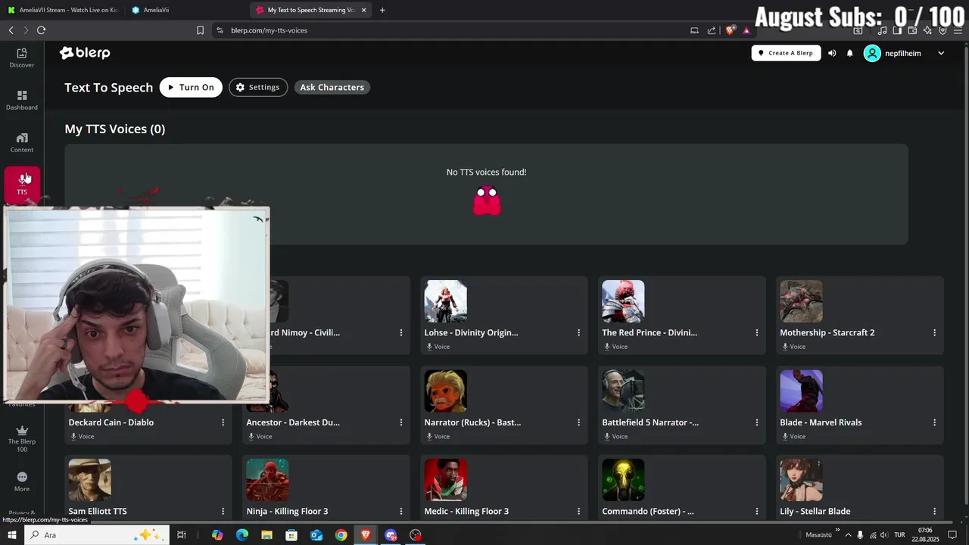Turn On text to speech

click(191, 87)
